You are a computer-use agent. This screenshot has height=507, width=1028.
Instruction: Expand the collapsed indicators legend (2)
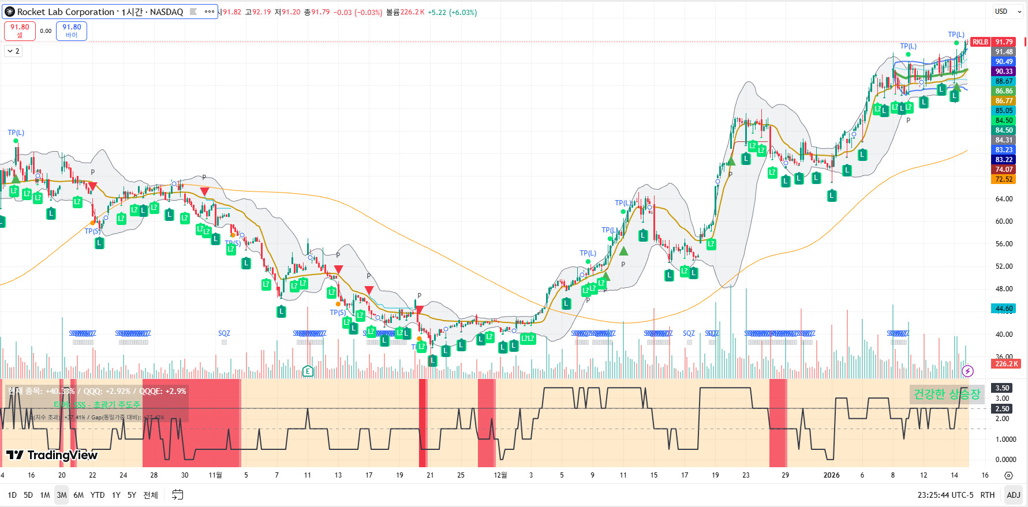(13, 51)
